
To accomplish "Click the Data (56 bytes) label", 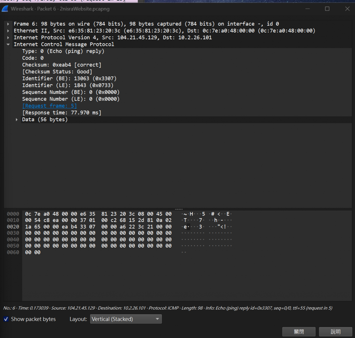I will pyautogui.click(x=45, y=119).
